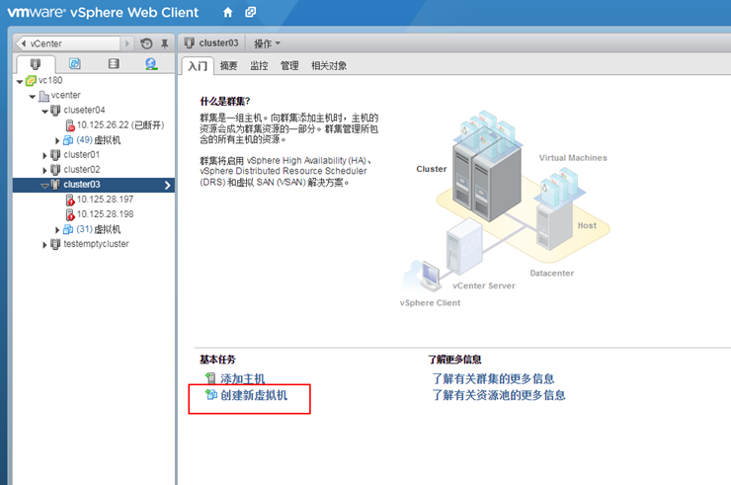Open the new-window icon beside home

coord(251,12)
